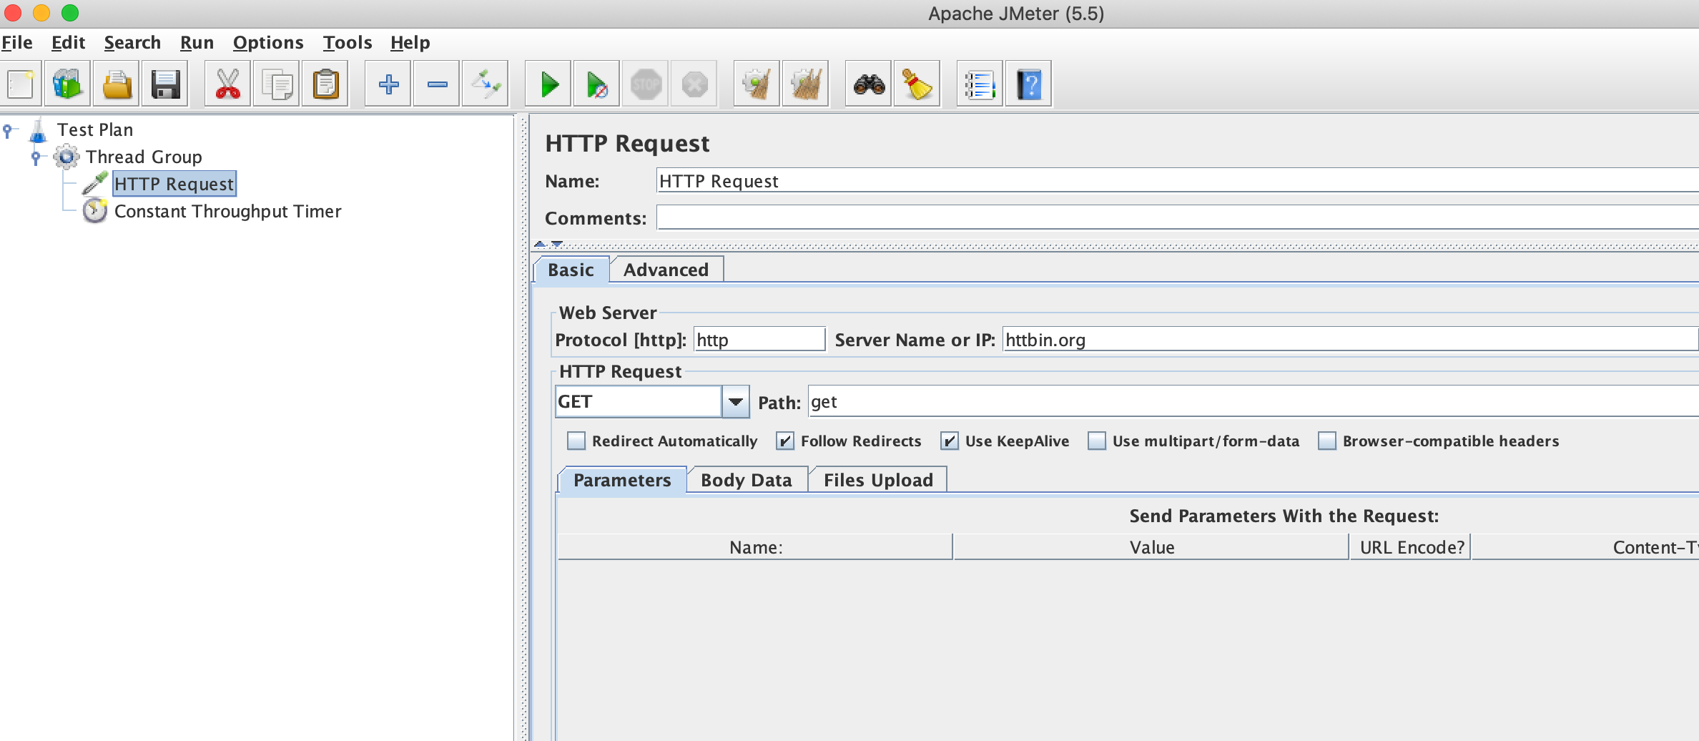Click the Clear All broom icon
1699x741 pixels.
coord(806,84)
